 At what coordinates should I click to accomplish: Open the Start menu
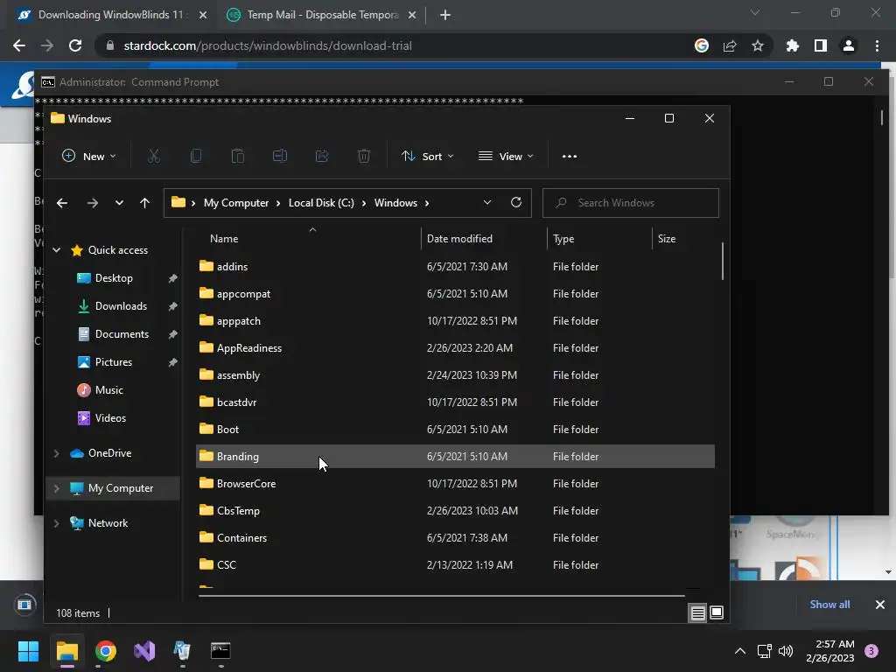(28, 651)
